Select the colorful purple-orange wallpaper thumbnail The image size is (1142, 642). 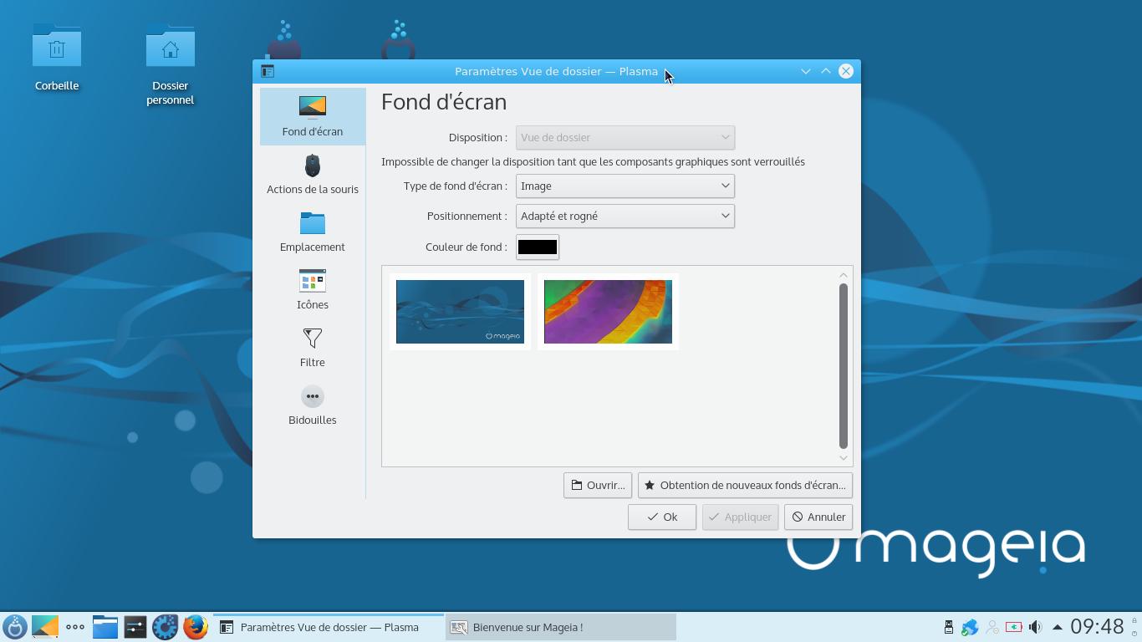point(608,312)
